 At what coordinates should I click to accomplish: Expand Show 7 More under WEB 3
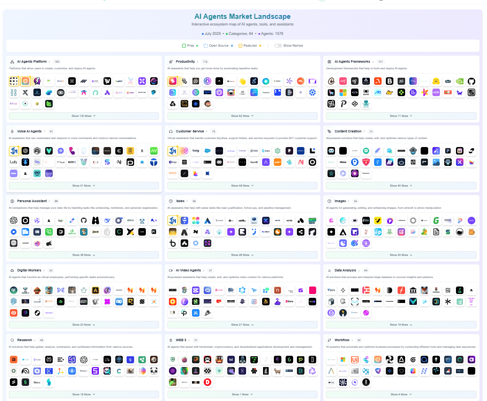click(242, 394)
